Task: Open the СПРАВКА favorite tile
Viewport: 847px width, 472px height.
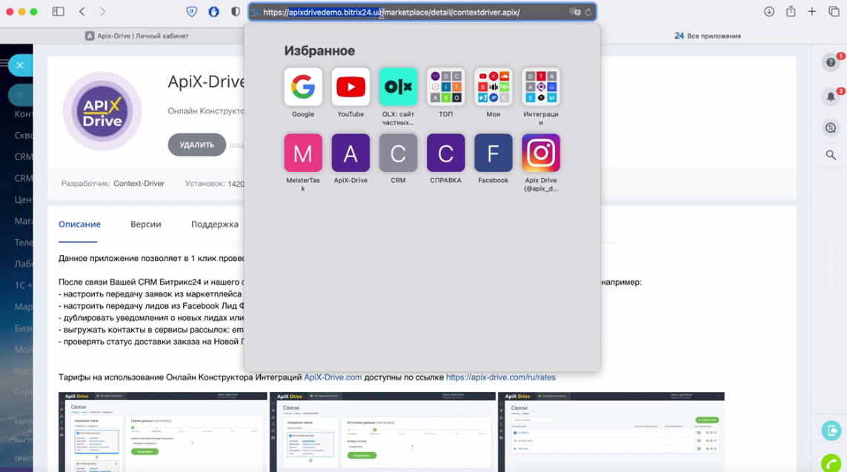Action: (445, 153)
